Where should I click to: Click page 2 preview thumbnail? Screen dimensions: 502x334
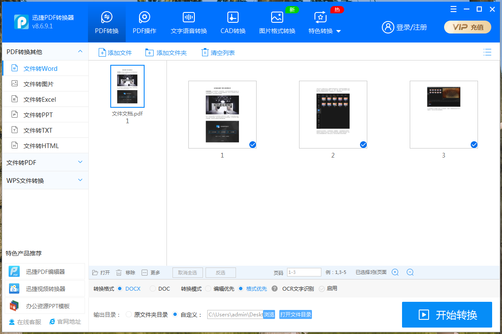333,115
